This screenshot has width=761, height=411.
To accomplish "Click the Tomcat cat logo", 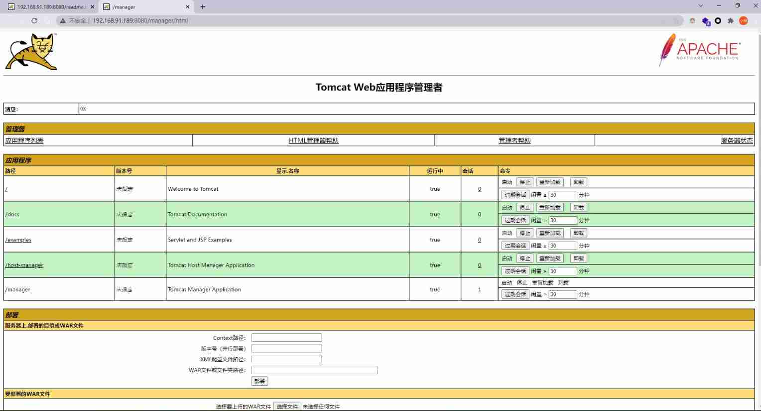I will pos(31,52).
